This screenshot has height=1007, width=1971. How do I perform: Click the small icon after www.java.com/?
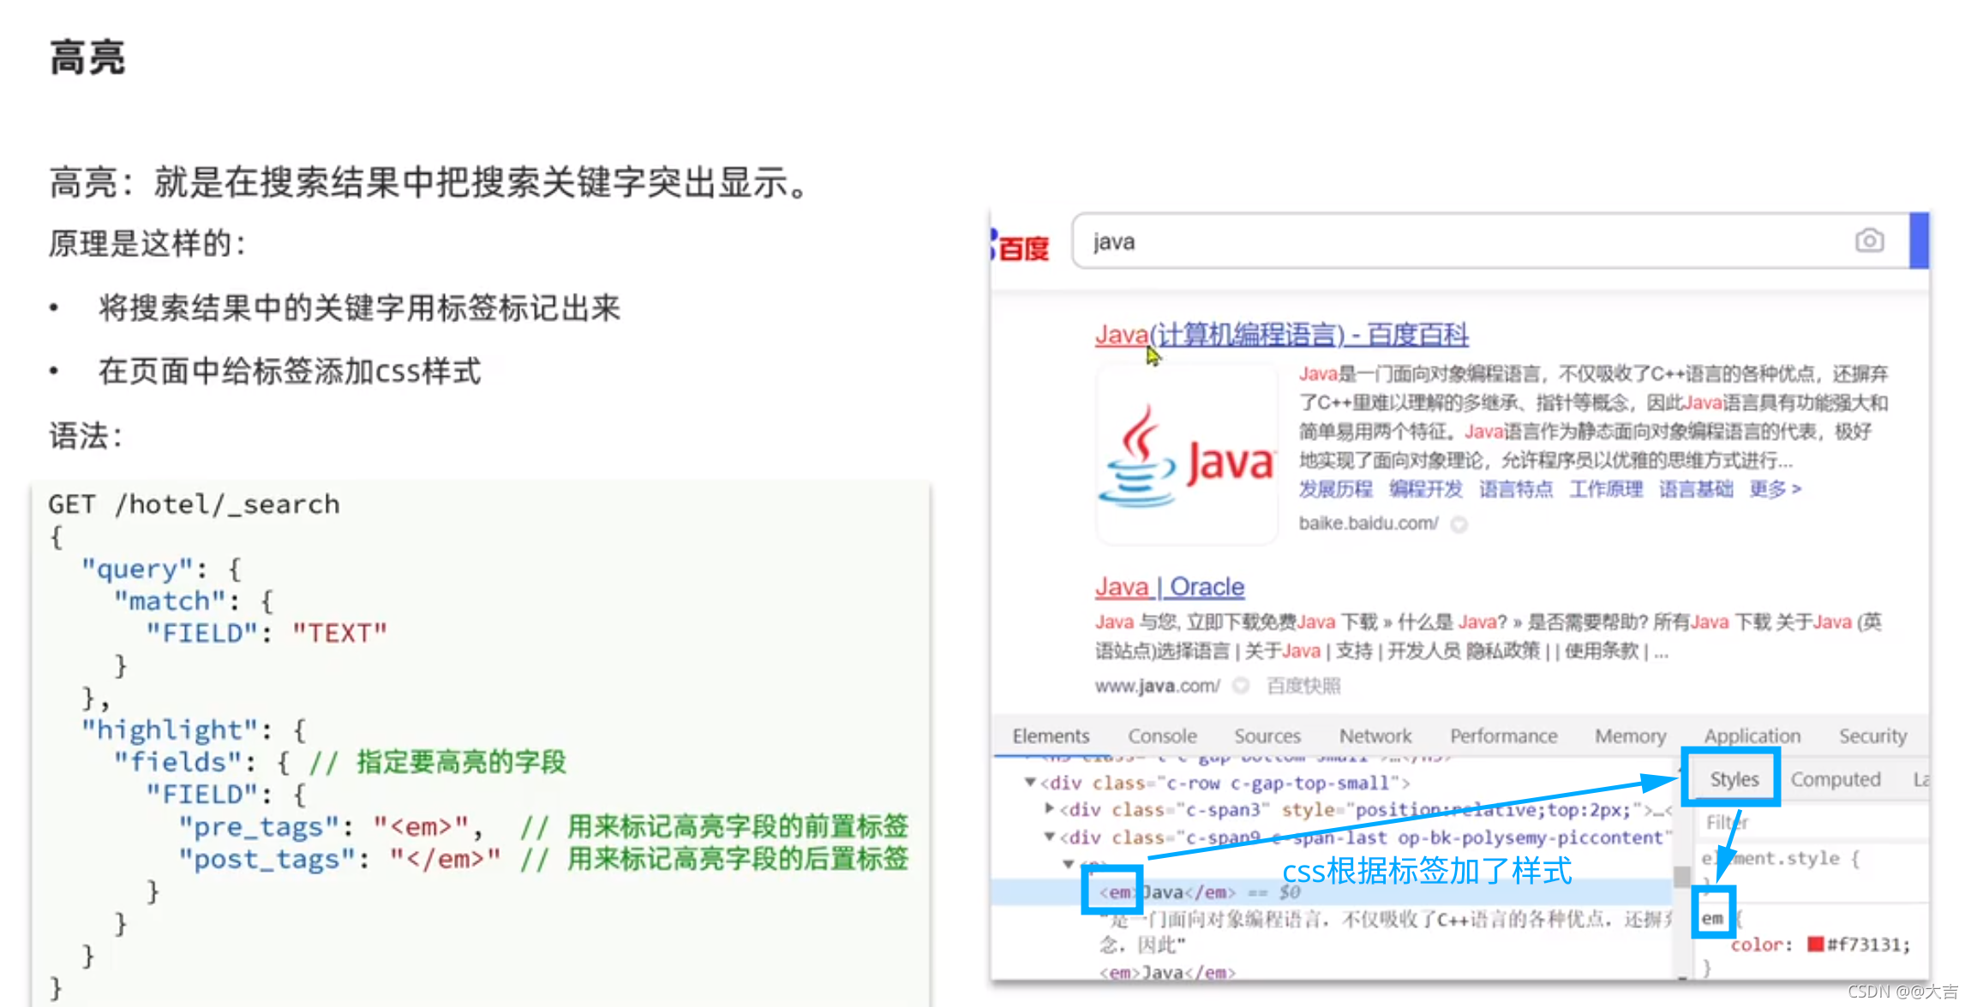1240,686
